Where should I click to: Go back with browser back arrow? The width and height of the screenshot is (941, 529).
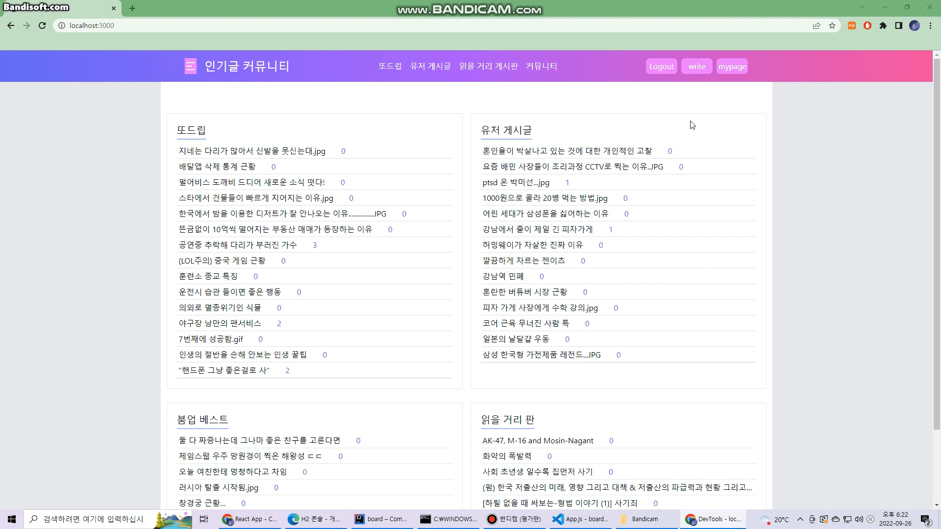point(11,25)
